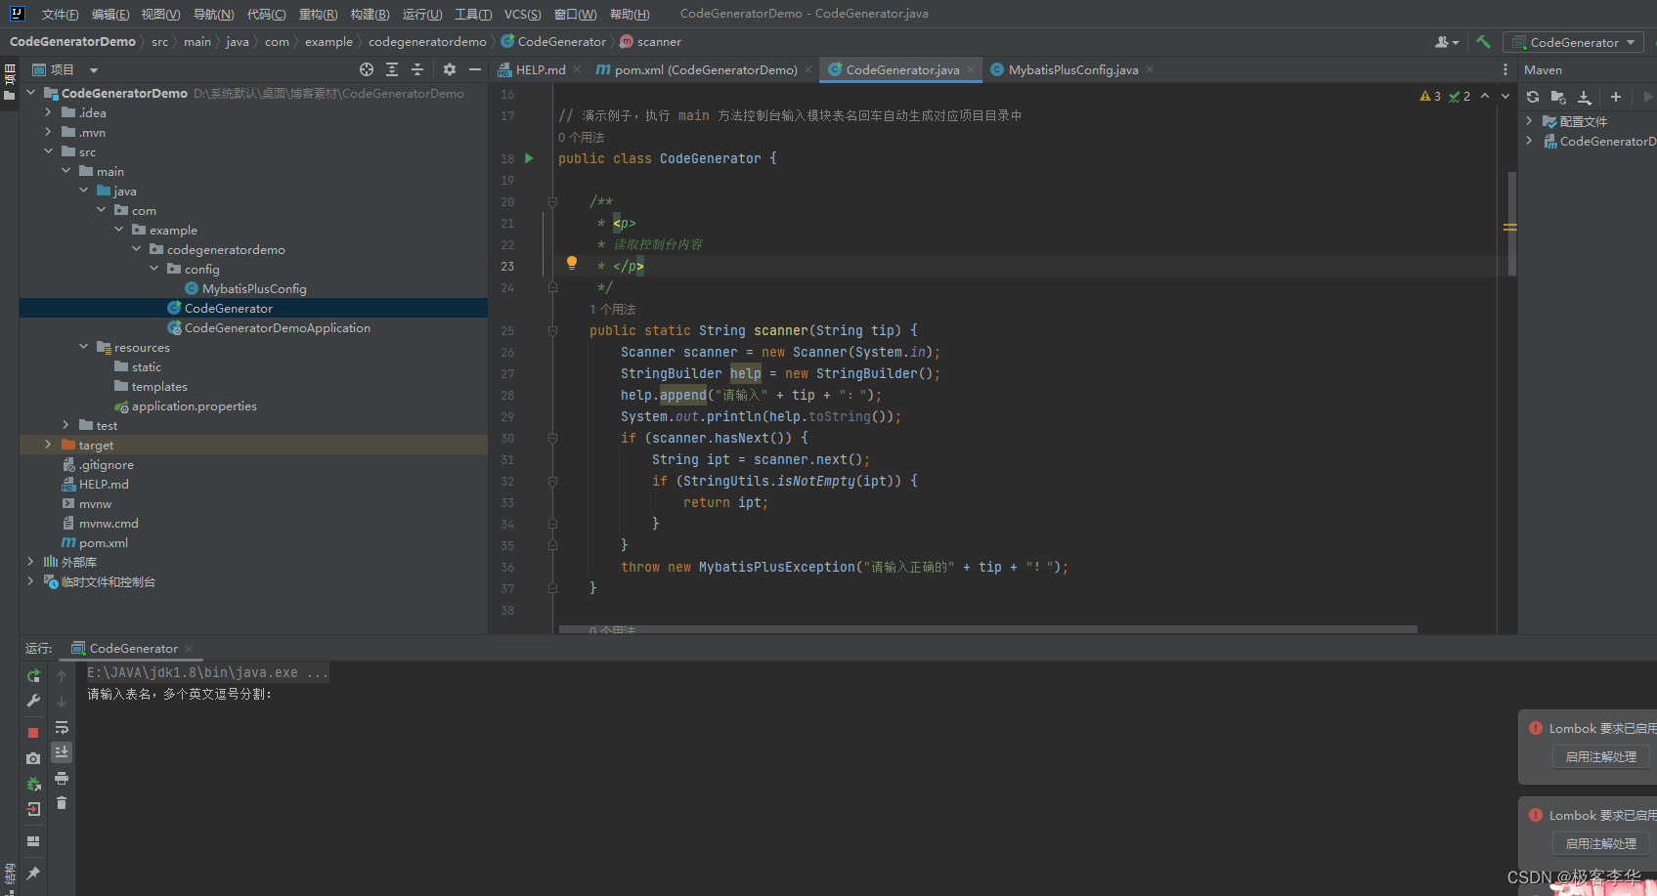Click the green run gutter arrow beside CodeGenerator class

[529, 158]
